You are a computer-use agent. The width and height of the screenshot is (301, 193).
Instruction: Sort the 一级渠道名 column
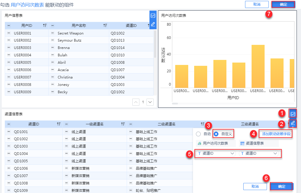[123, 124]
